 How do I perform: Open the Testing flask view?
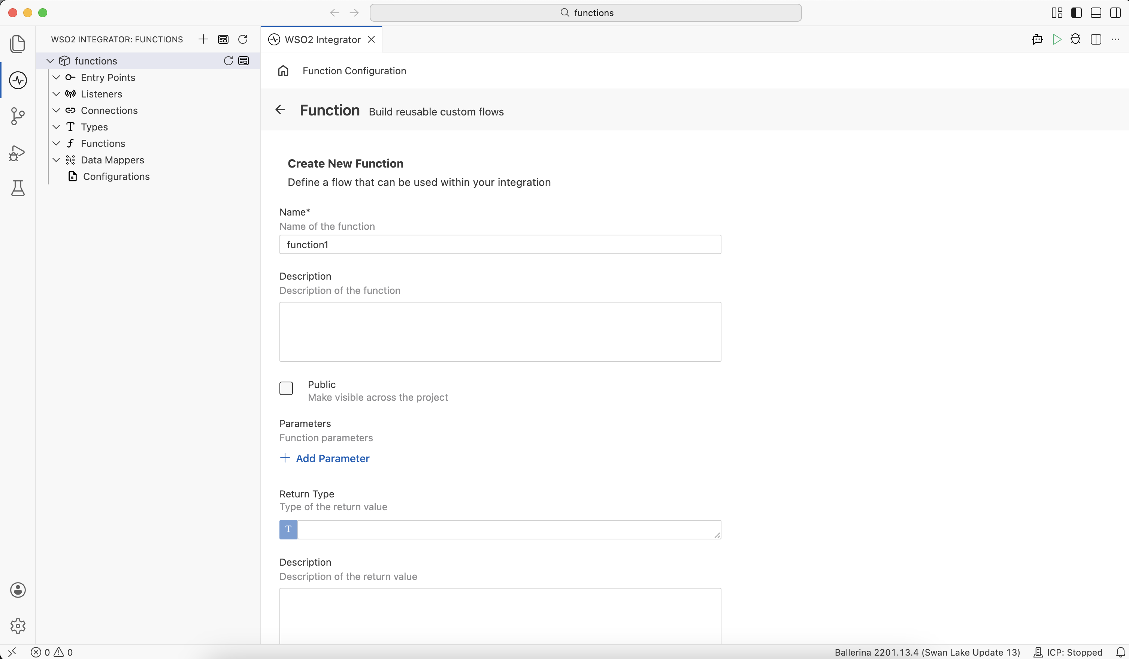[x=18, y=188]
